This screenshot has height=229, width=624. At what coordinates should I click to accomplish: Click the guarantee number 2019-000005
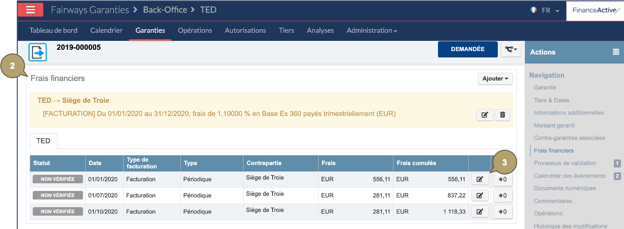[x=78, y=47]
